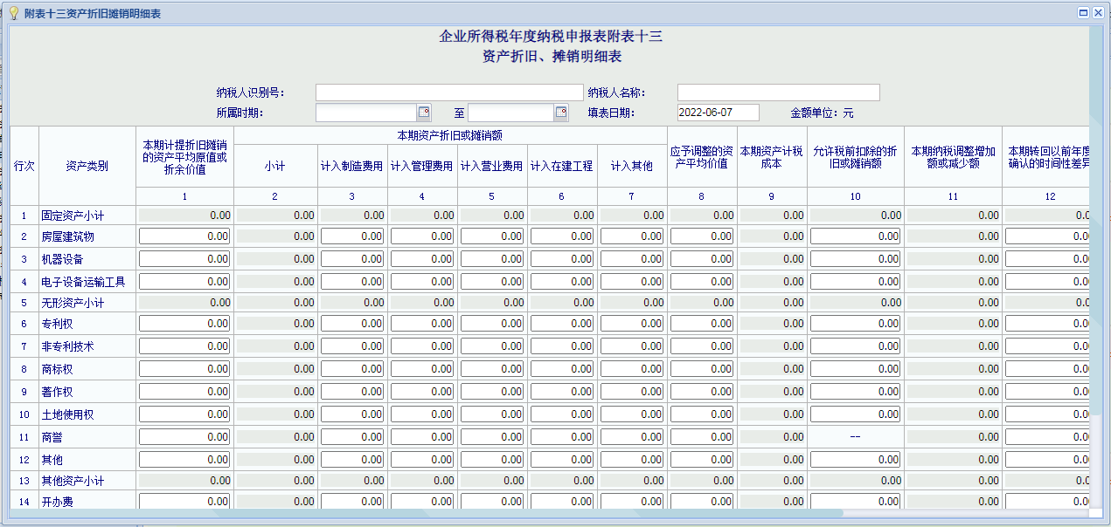Edit 商誉 计入管理费用 cell
1111x527 pixels.
(422, 437)
